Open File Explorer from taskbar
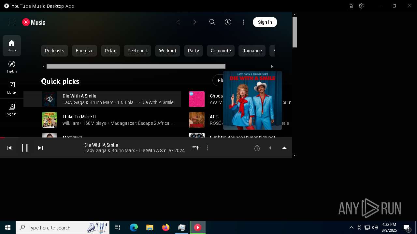Screen dimensions: 417x234 (150, 227)
